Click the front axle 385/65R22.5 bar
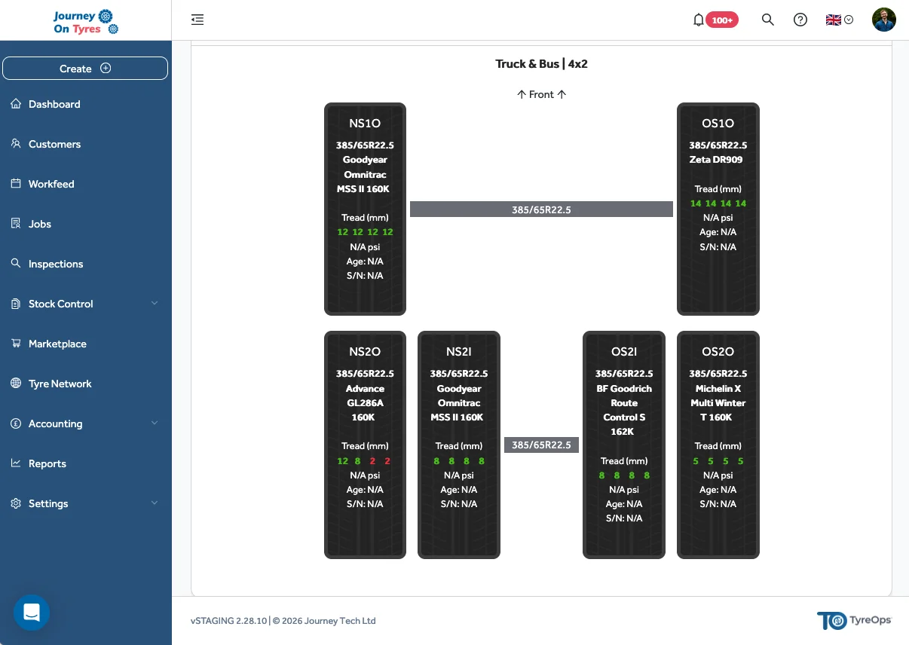The image size is (909, 645). (x=541, y=209)
